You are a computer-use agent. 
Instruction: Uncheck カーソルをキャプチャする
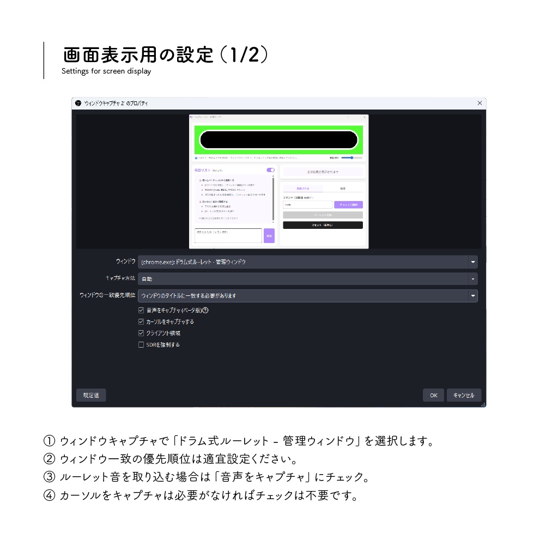(140, 322)
